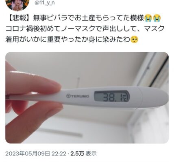Click the pleading face emoji

point(134,40)
